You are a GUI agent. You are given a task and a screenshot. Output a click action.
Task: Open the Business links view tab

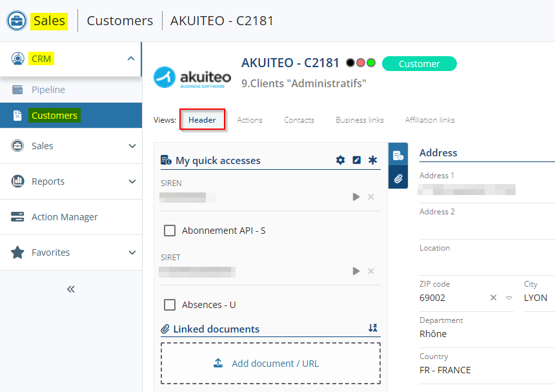pos(359,120)
